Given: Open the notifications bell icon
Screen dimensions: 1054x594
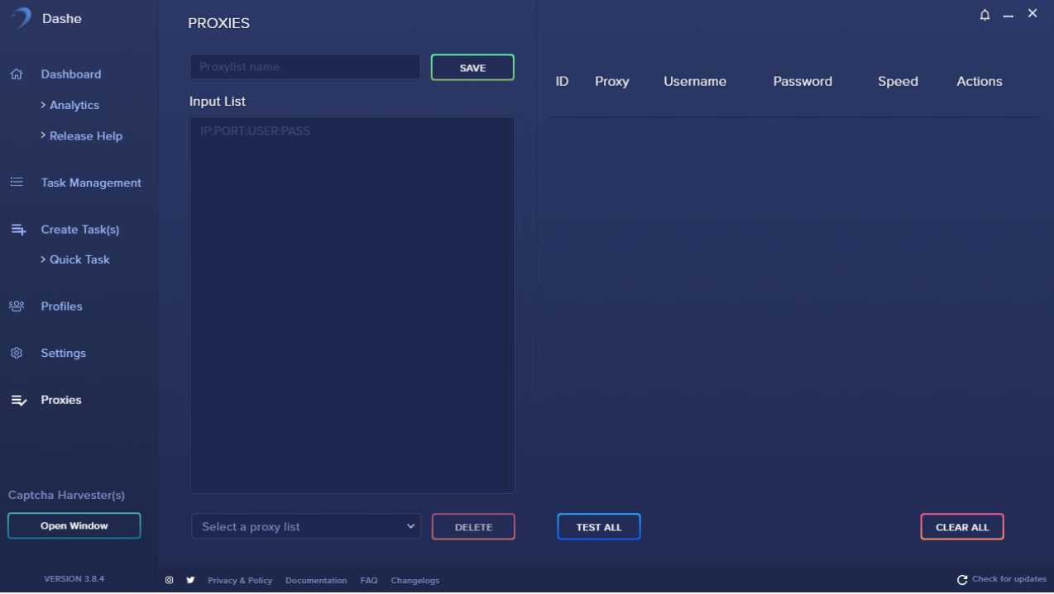Looking at the screenshot, I should (x=985, y=15).
